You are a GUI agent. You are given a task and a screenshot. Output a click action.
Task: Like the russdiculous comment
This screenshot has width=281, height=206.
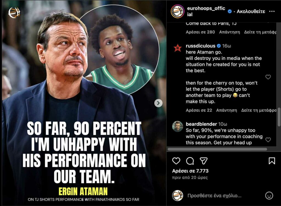coord(268,77)
